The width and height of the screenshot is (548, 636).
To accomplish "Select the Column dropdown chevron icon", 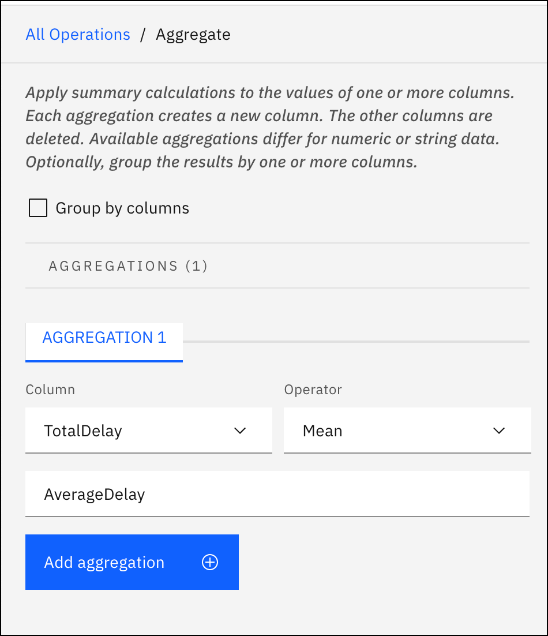I will (240, 430).
